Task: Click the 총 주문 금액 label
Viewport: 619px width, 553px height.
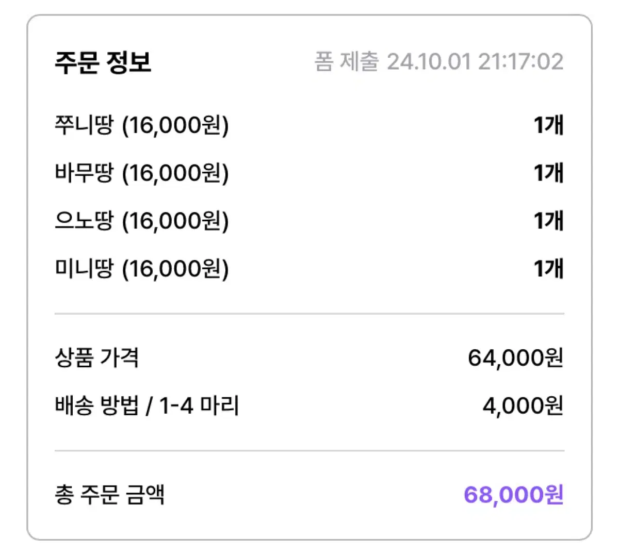Action: 110,495
